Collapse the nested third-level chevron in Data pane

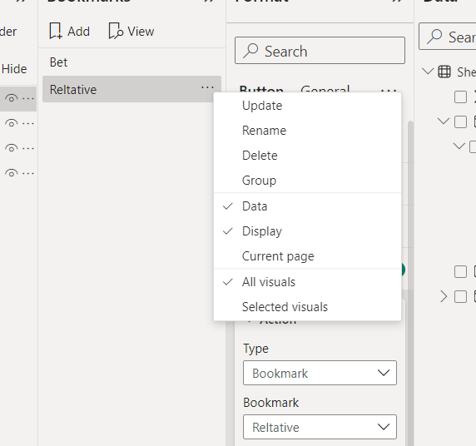(459, 146)
